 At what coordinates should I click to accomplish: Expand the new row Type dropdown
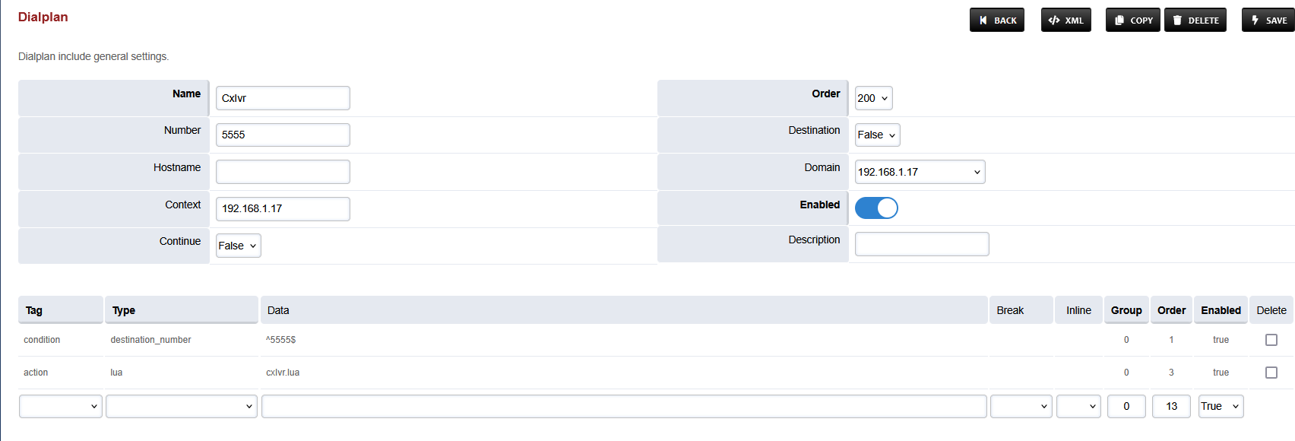(182, 406)
